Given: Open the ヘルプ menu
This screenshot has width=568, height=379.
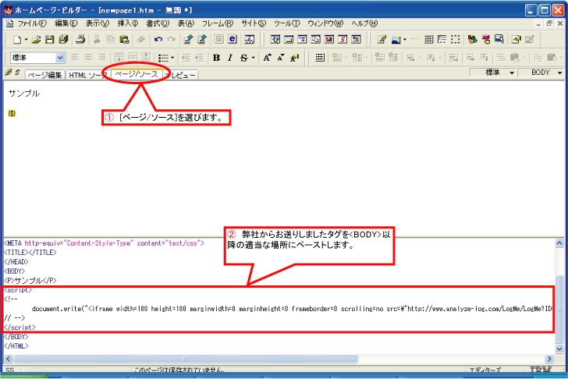Looking at the screenshot, I should click(364, 23).
